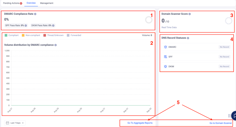This screenshot has width=236, height=127.
Task: Click info icon beside DMARC Compliance Rate
Action: pos(35,14)
